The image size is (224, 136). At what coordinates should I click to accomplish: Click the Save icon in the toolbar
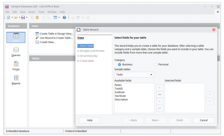(x=23, y=18)
